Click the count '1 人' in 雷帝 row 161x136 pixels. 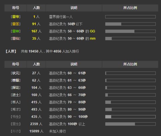[36, 17]
